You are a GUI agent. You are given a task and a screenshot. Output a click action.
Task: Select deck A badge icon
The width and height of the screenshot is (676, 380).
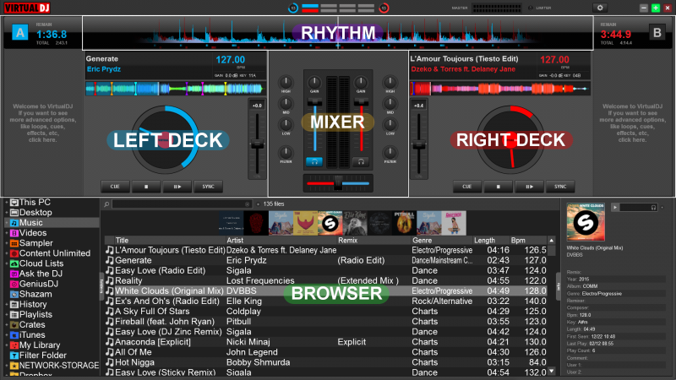click(x=19, y=32)
